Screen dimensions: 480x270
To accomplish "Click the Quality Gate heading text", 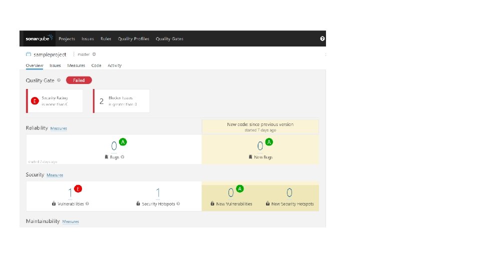I will point(40,80).
